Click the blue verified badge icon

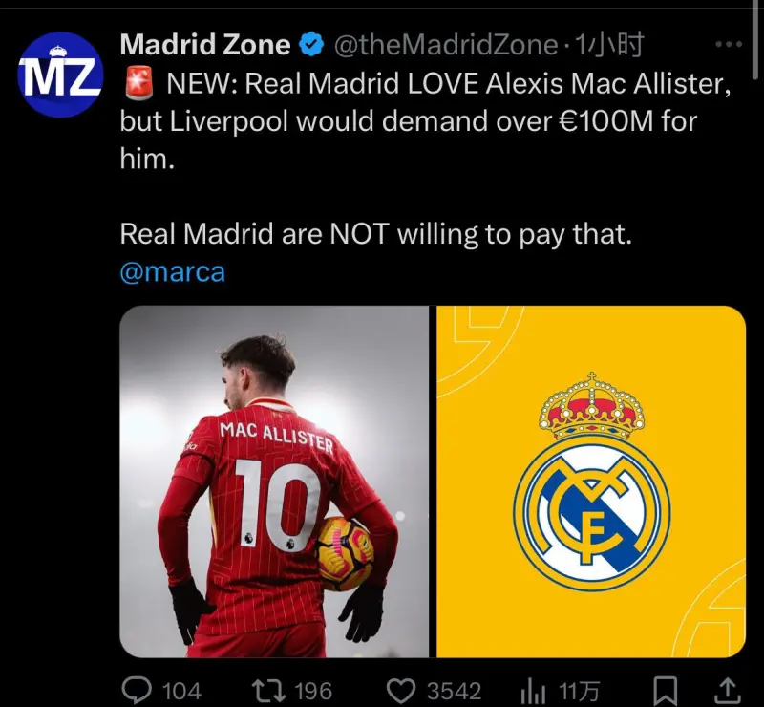click(311, 45)
